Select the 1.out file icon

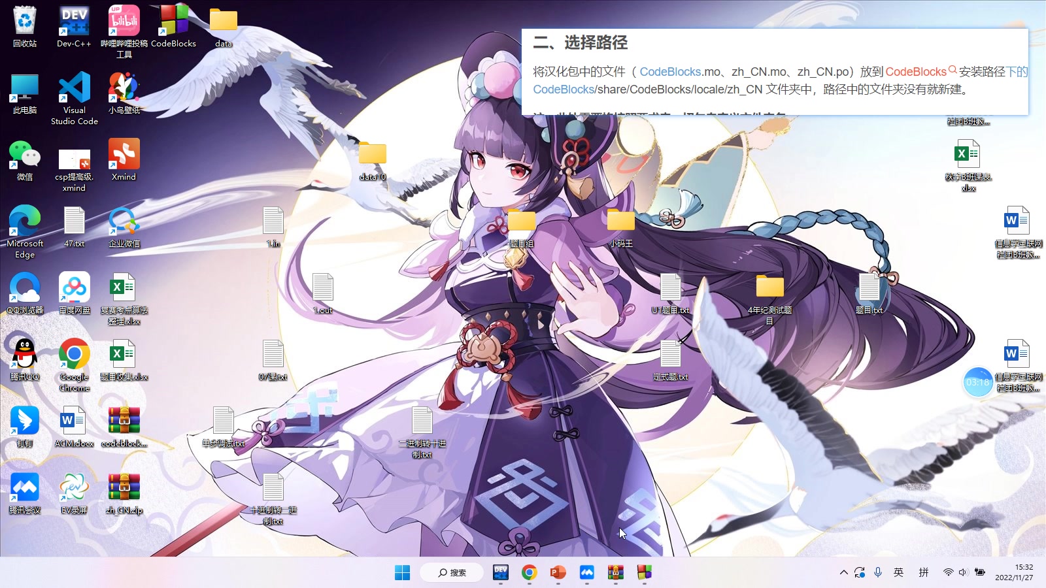[x=323, y=294]
